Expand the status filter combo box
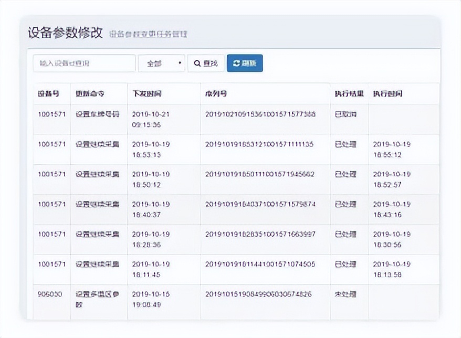Viewport: 461px width, 338px height. [x=161, y=63]
